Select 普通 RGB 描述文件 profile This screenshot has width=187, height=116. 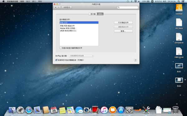79,26
